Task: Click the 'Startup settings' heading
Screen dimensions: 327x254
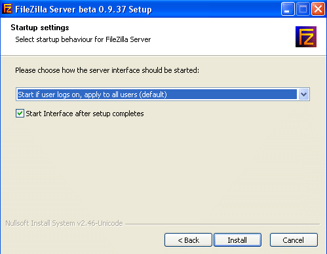Action: coord(40,28)
